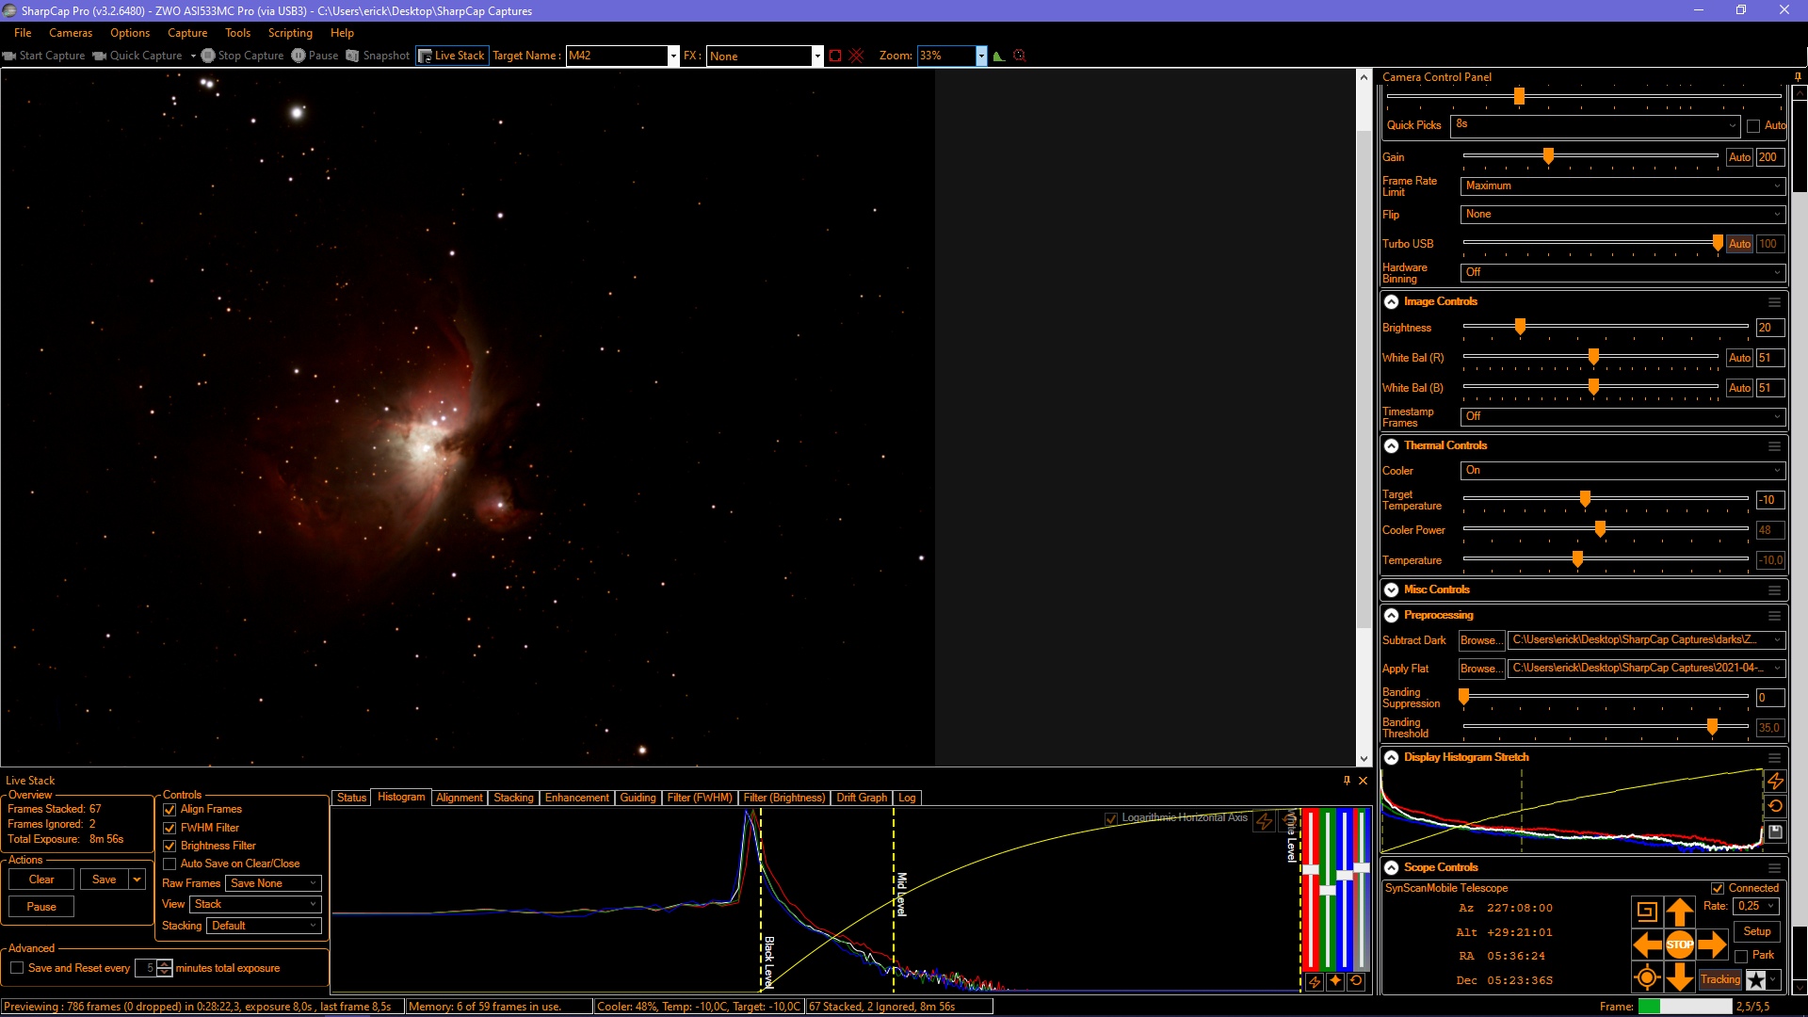
Task: Slew telescope down with the down arrow
Action: pyautogui.click(x=1680, y=977)
